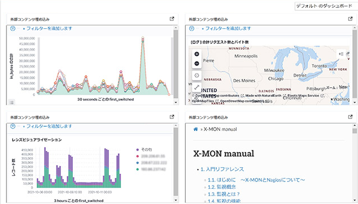Open filter options icon in lens panel

(13, 126)
